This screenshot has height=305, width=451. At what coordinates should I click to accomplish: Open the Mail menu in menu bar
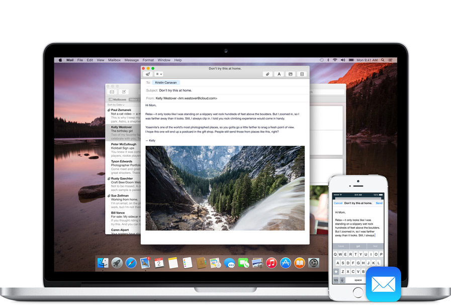70,60
